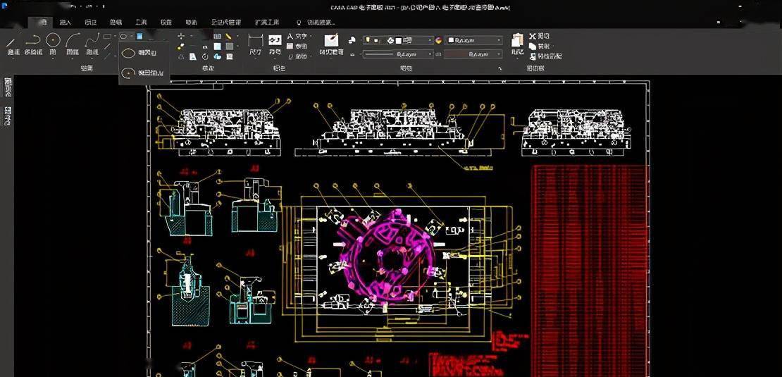Open the color ByLayer dropdown

click(x=499, y=40)
